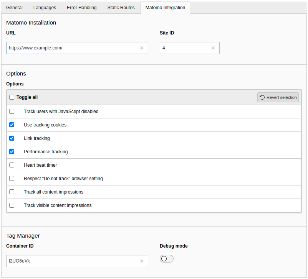Turn on the Debug mode switch
The image size is (308, 279).
pos(167,259)
